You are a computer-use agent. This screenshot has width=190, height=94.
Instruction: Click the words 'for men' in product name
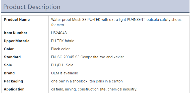(x=57, y=25)
